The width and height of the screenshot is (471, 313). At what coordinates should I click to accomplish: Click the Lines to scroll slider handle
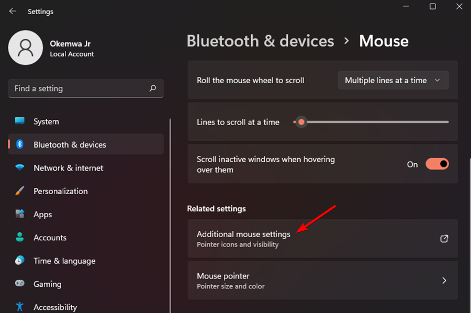click(x=301, y=122)
